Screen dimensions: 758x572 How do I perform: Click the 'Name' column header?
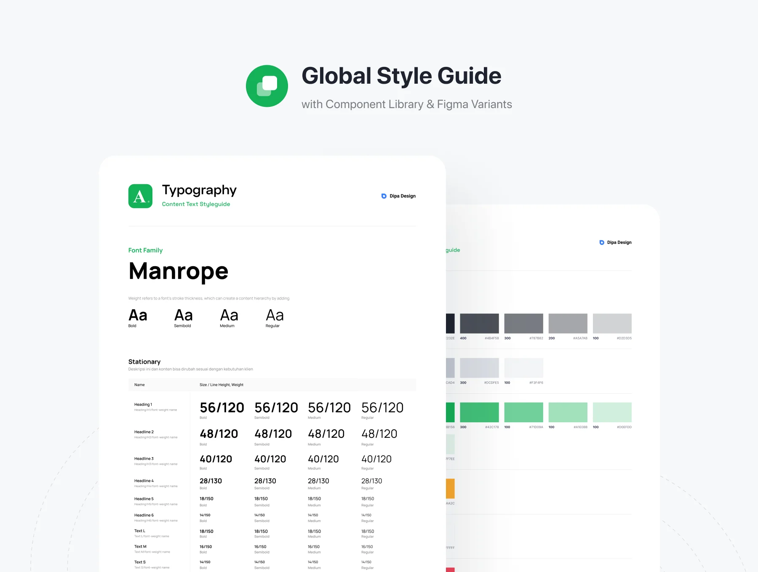pos(139,385)
